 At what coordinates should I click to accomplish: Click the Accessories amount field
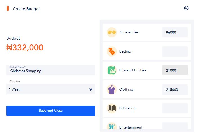click(x=175, y=32)
